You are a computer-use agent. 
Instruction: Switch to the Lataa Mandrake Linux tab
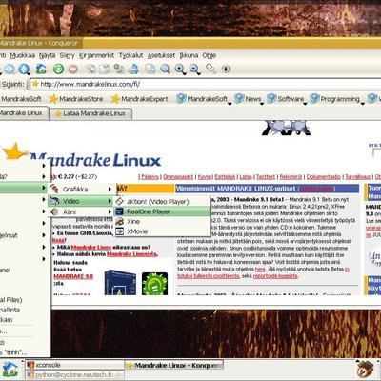coord(90,113)
